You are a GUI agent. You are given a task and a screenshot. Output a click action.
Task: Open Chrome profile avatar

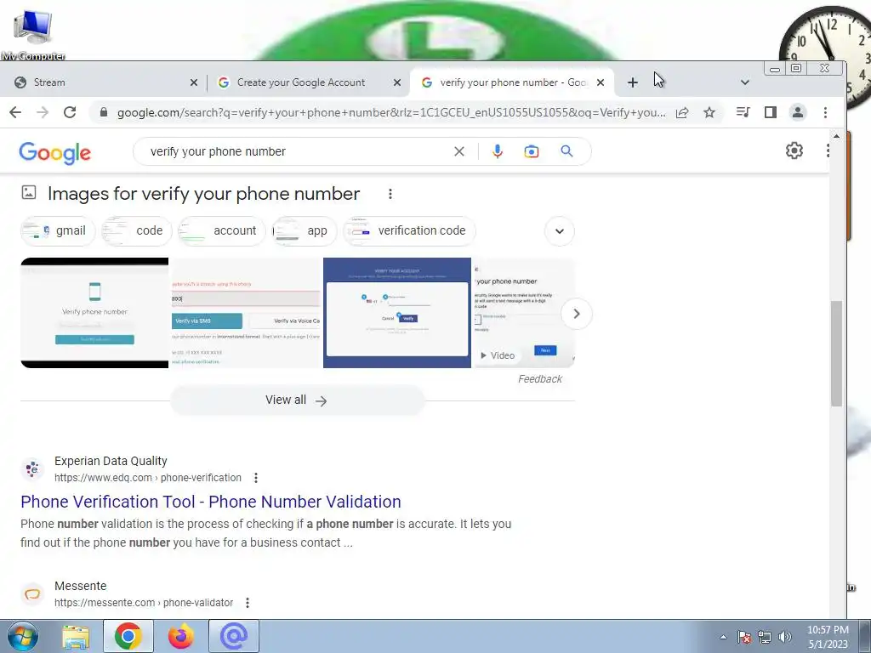pyautogui.click(x=798, y=113)
